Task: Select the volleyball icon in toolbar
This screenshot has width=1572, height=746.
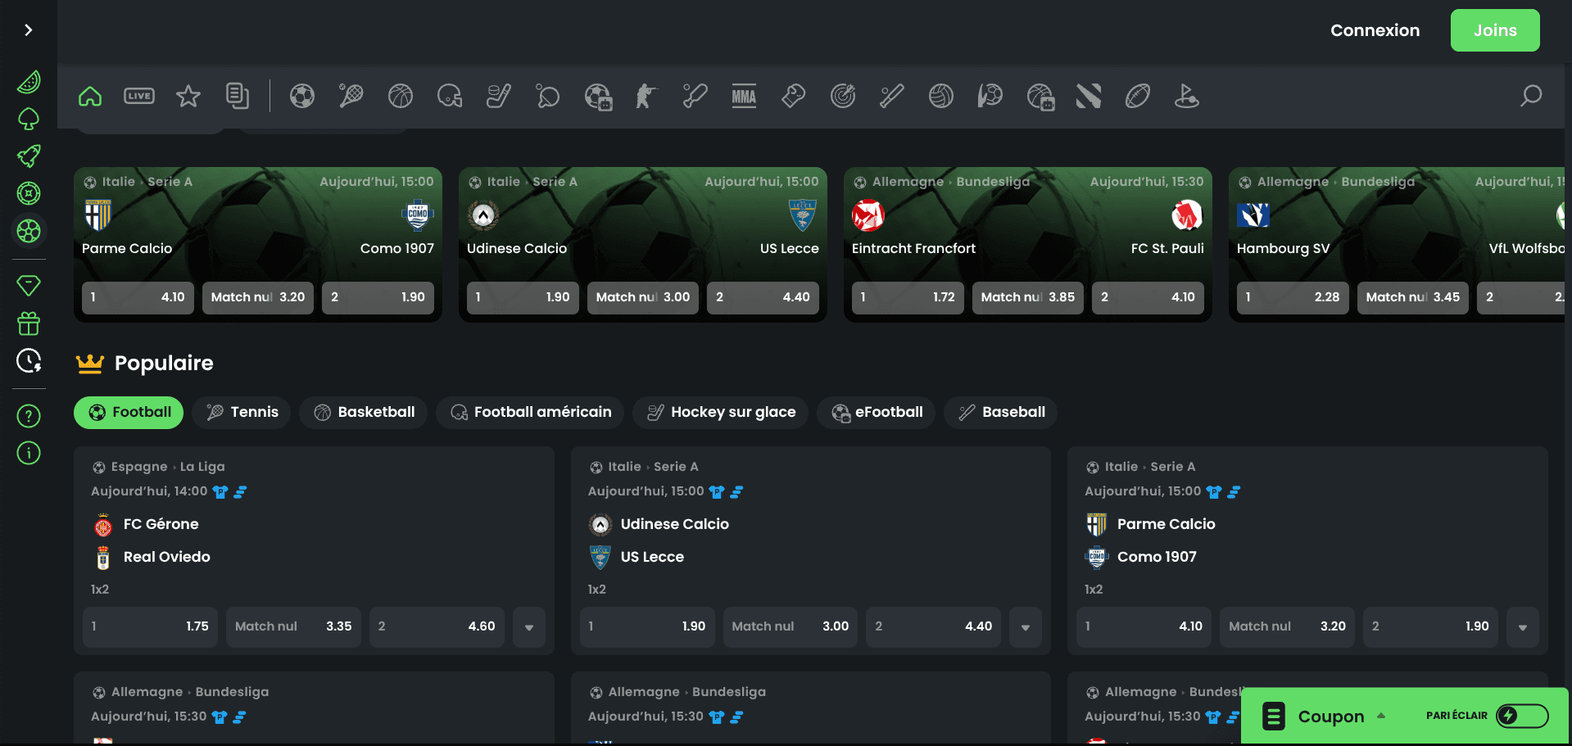Action: click(x=941, y=97)
